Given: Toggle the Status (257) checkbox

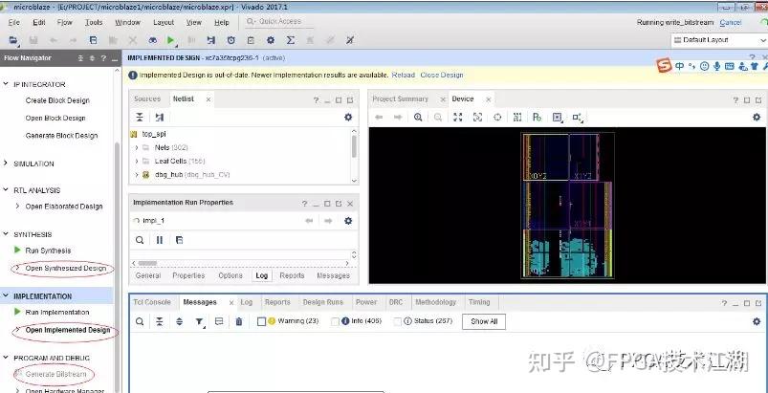Looking at the screenshot, I should 398,321.
